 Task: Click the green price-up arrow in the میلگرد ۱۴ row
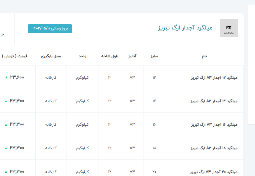point(6,101)
